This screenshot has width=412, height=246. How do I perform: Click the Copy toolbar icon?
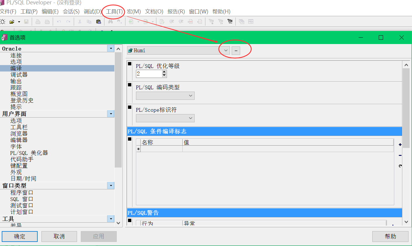[x=89, y=22]
